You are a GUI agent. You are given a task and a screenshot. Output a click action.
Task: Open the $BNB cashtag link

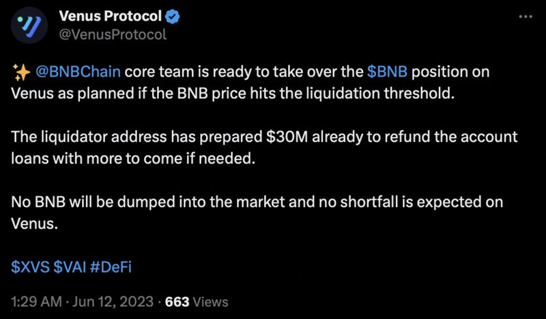pos(387,72)
